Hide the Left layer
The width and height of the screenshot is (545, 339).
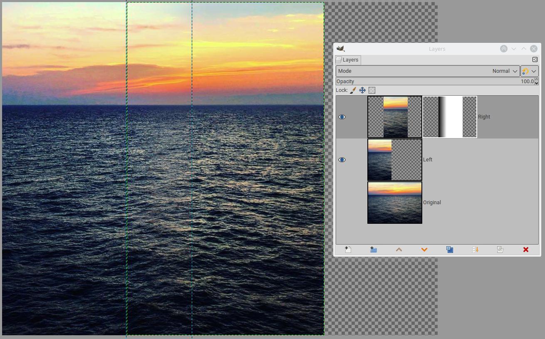click(x=342, y=160)
